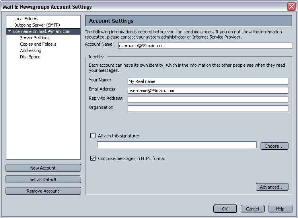Close the Account Settings dialog with X icon

[x=291, y=7]
